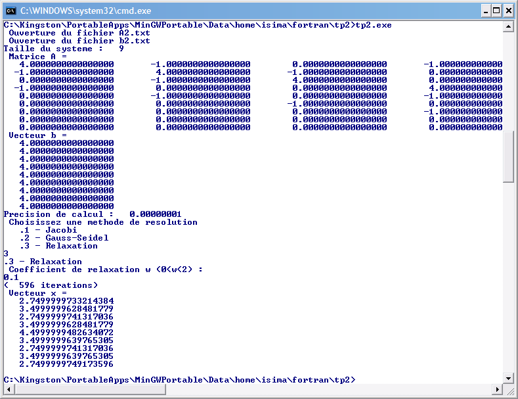Viewport: 518px width, 399px height.
Task: Click the ".1 - Jacobi" option line
Action: 48,230
